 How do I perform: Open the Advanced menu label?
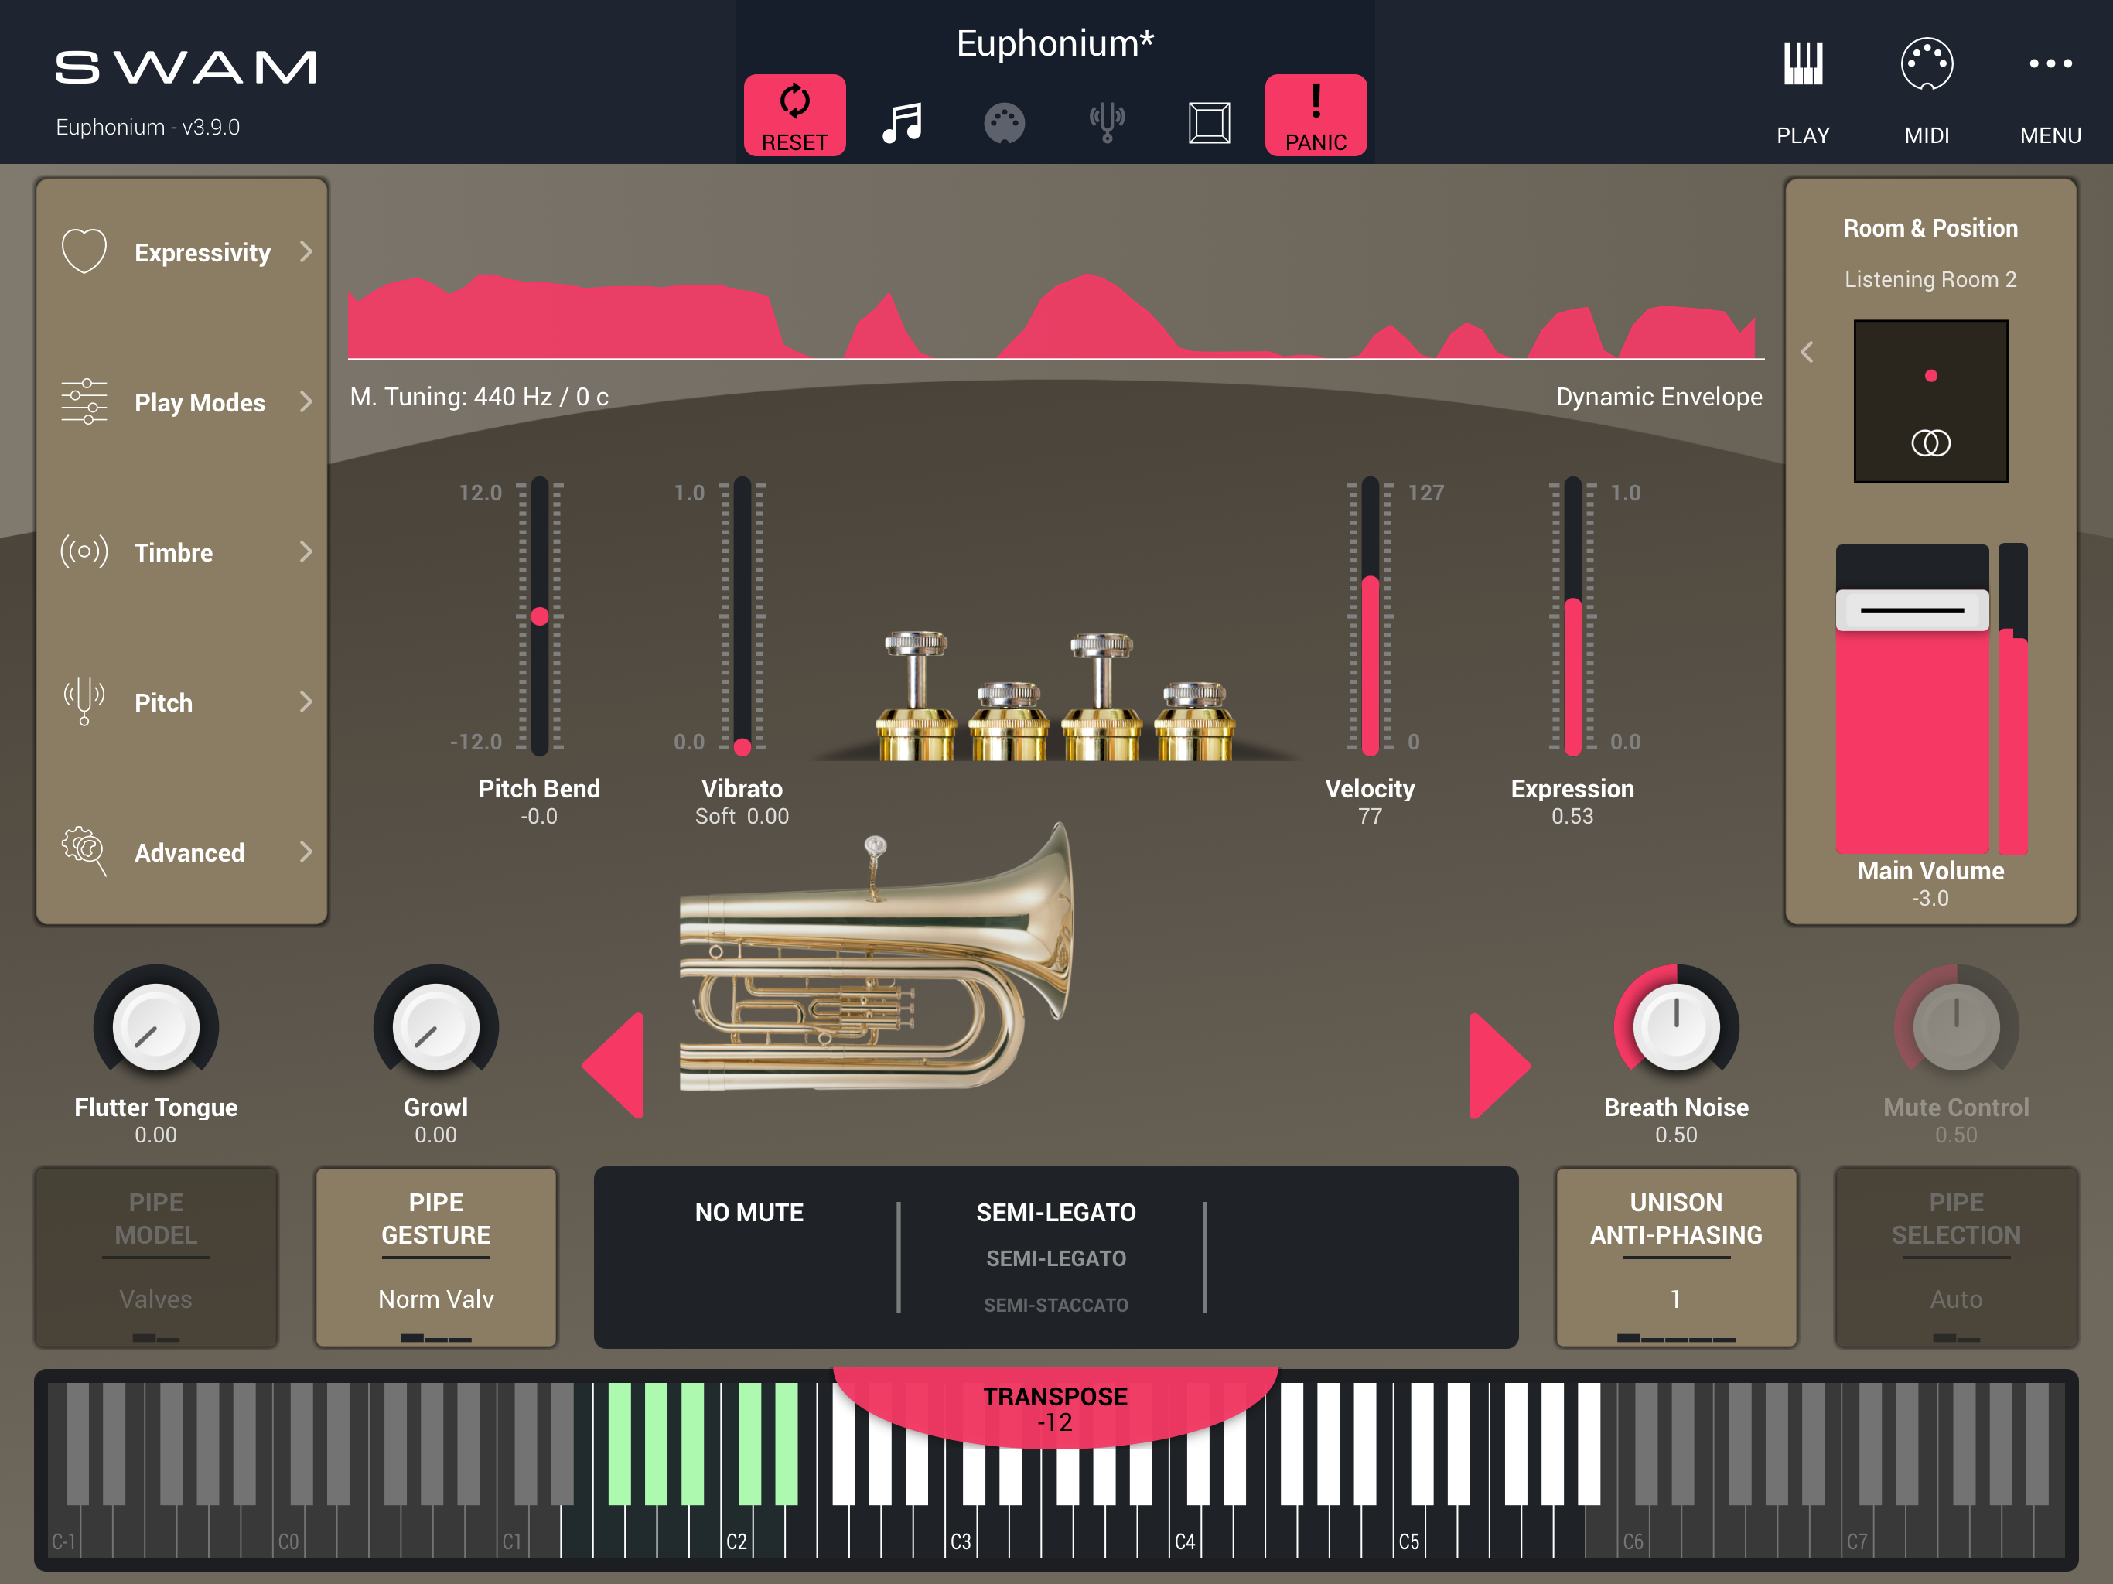tap(189, 852)
